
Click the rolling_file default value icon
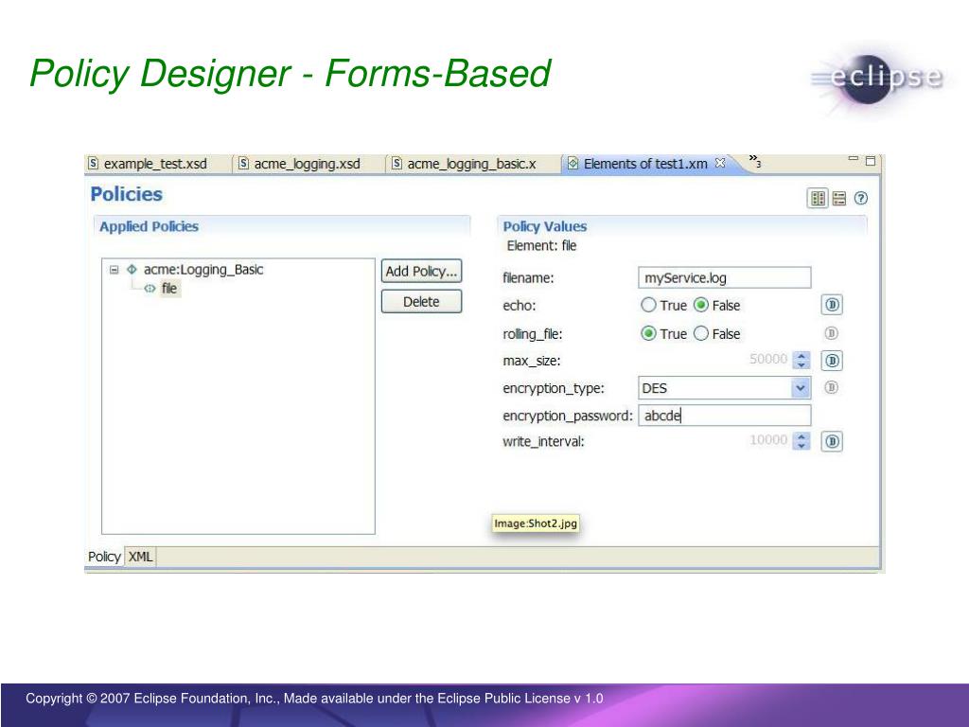[x=831, y=333]
